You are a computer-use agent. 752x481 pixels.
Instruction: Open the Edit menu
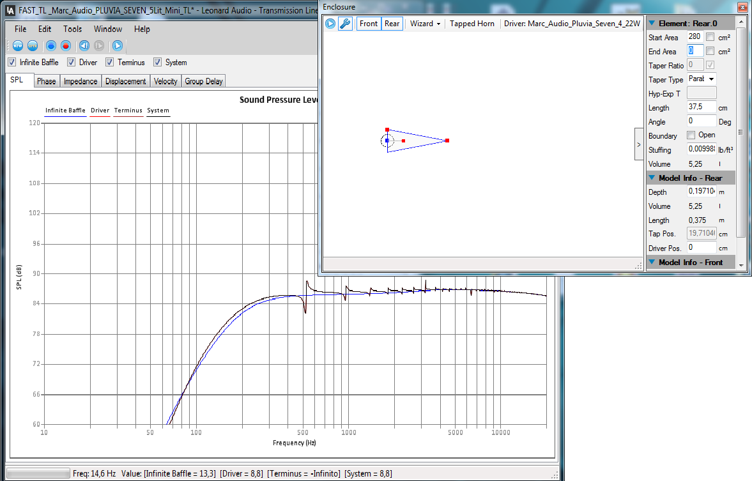pos(45,29)
